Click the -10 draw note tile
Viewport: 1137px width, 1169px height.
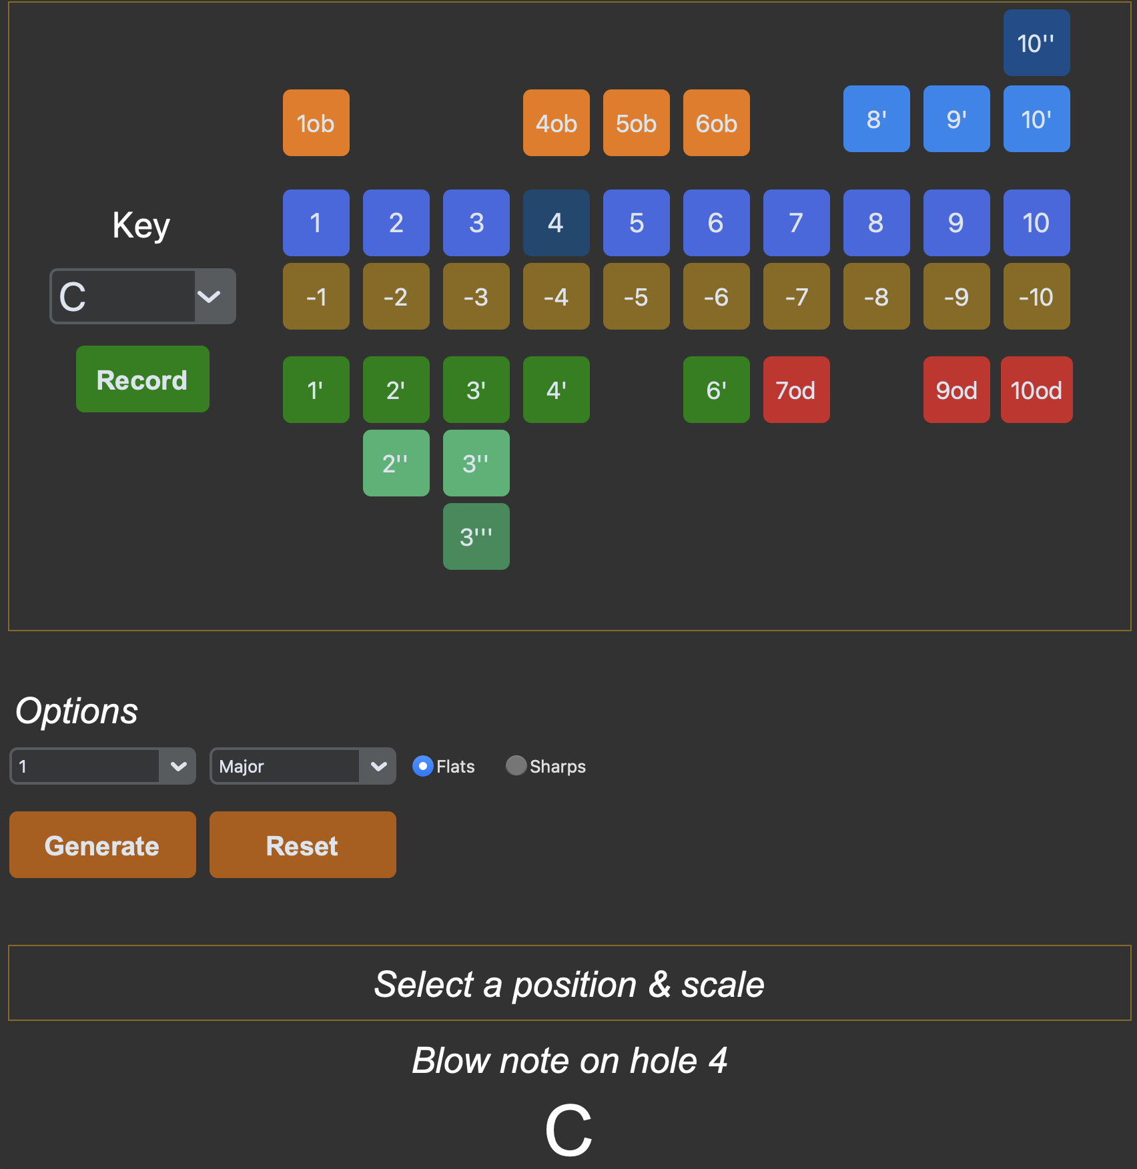pyautogui.click(x=1036, y=296)
